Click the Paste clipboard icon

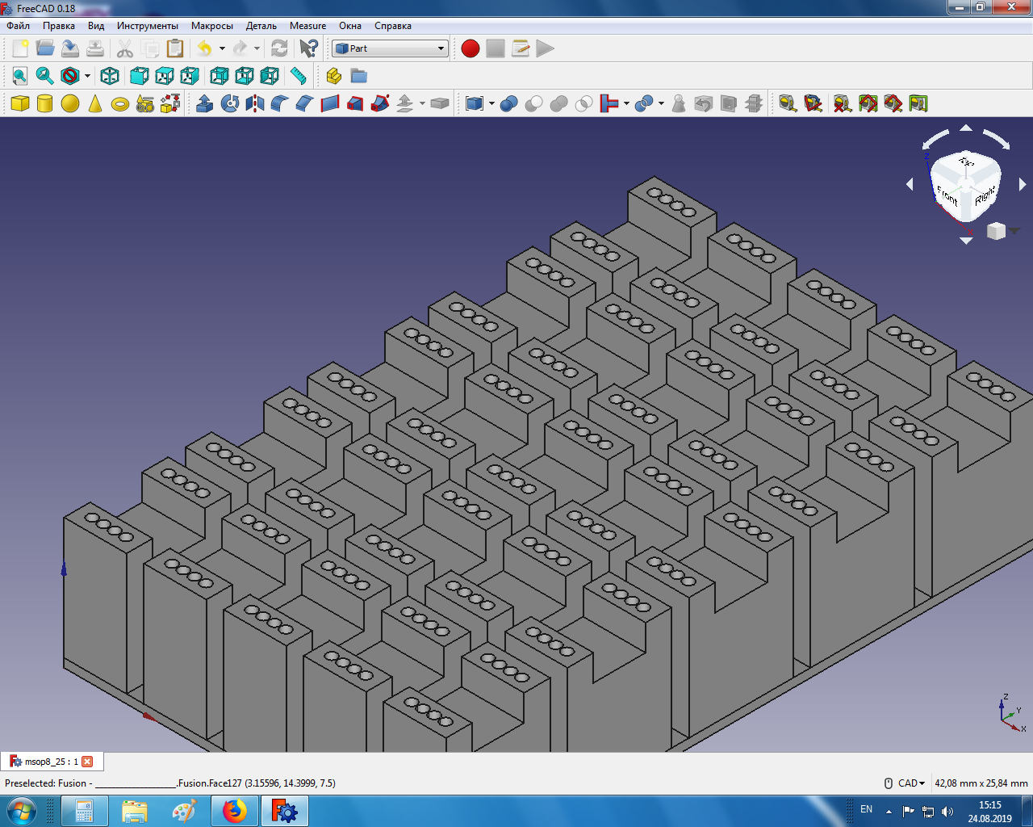point(175,48)
